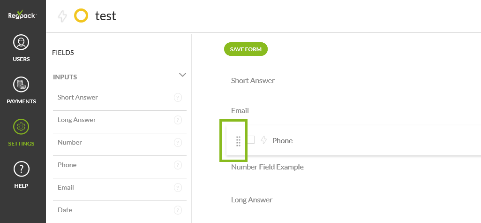Image resolution: width=481 pixels, height=223 pixels.
Task: Click the yellow circle status icon
Action: tap(81, 16)
